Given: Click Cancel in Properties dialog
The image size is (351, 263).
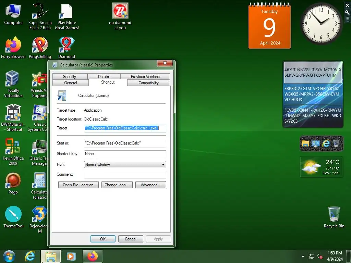Looking at the screenshot, I should (131, 239).
